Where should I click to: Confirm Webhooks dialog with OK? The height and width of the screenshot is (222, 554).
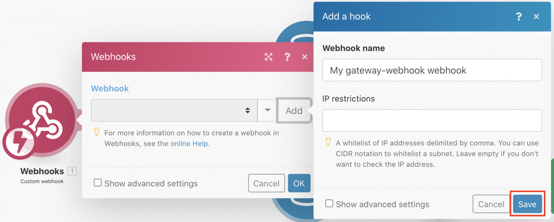click(x=299, y=183)
